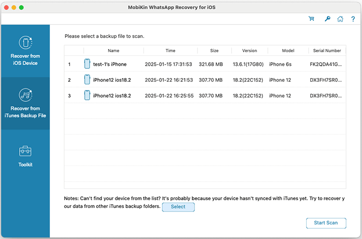Select backup named test-1's iPhone
Image resolution: width=362 pixels, height=239 pixels.
click(110, 64)
